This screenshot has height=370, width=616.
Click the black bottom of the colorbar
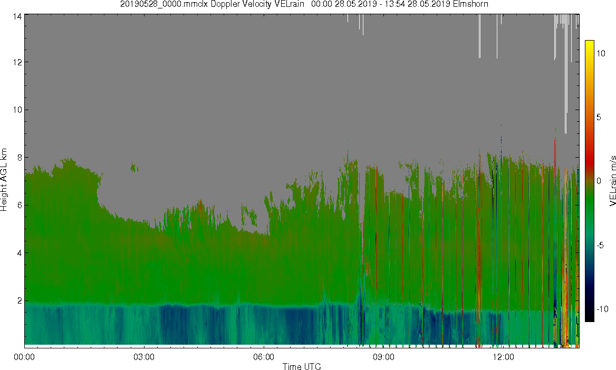(589, 316)
